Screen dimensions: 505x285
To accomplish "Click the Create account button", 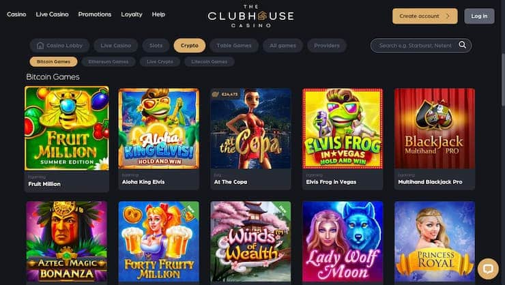I will [x=424, y=16].
